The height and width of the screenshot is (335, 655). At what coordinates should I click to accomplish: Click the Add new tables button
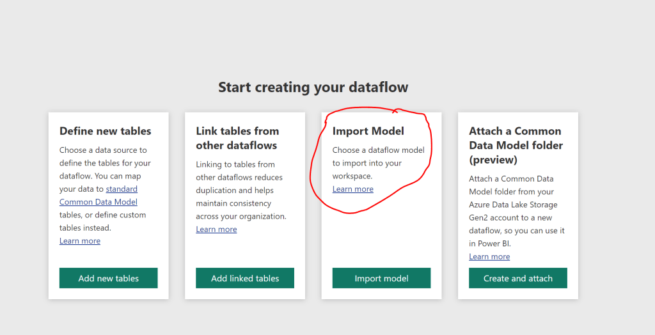pos(108,278)
